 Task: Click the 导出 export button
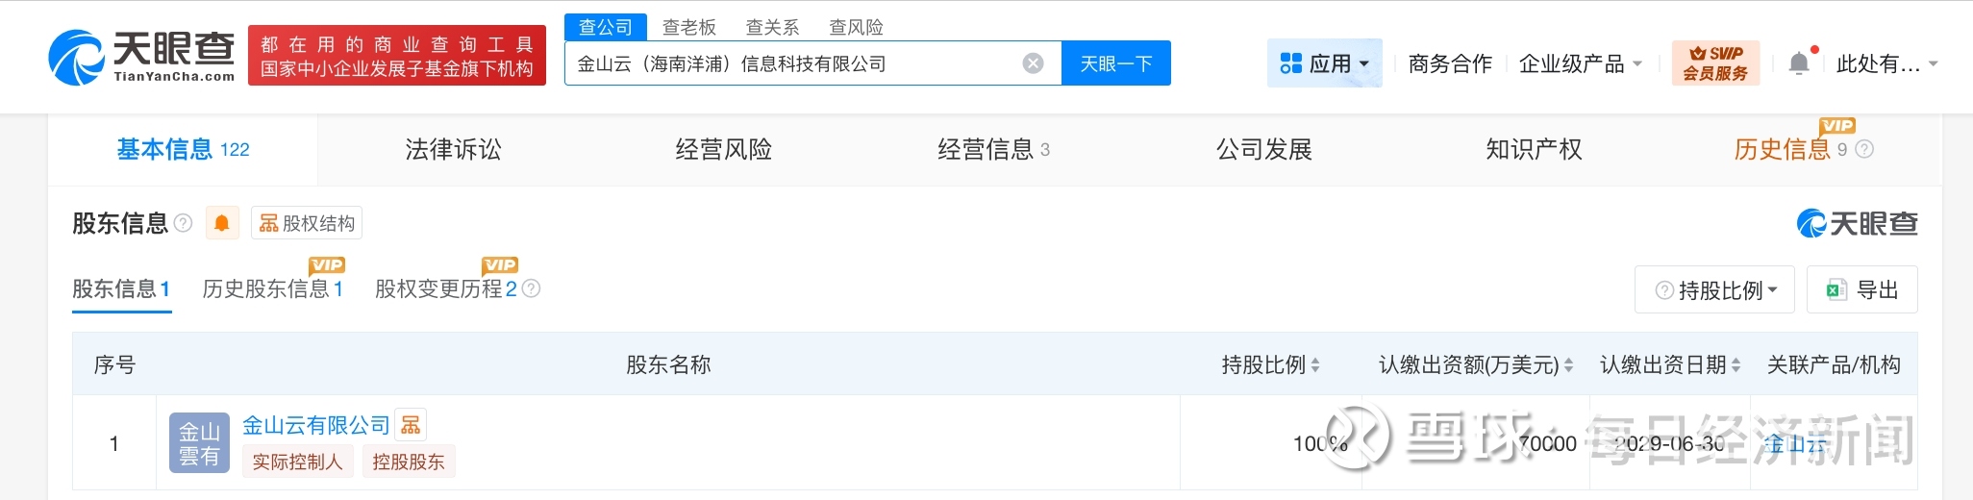click(1861, 289)
